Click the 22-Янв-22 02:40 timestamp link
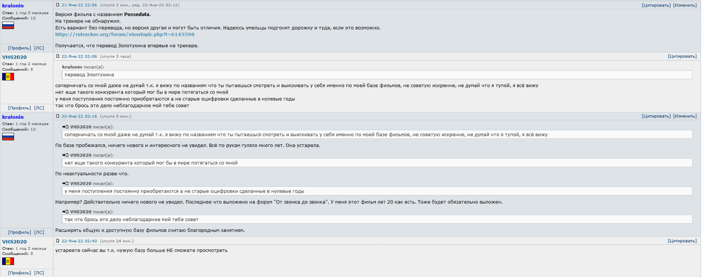This screenshot has width=703, height=277. click(79, 241)
